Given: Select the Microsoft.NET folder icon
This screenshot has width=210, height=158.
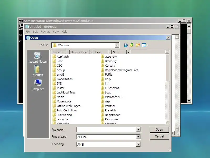Looking at the screenshot, I should pos(102,97).
